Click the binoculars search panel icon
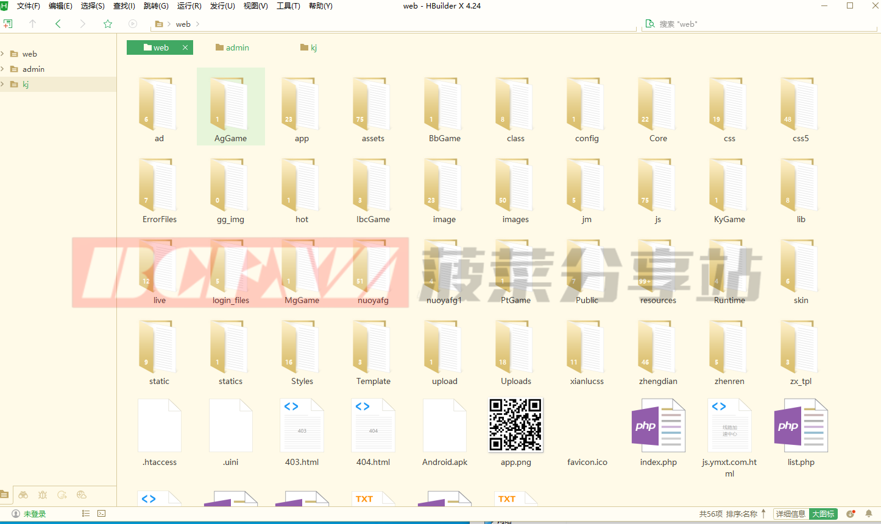Screen dimensions: 881x524 pyautogui.click(x=23, y=495)
